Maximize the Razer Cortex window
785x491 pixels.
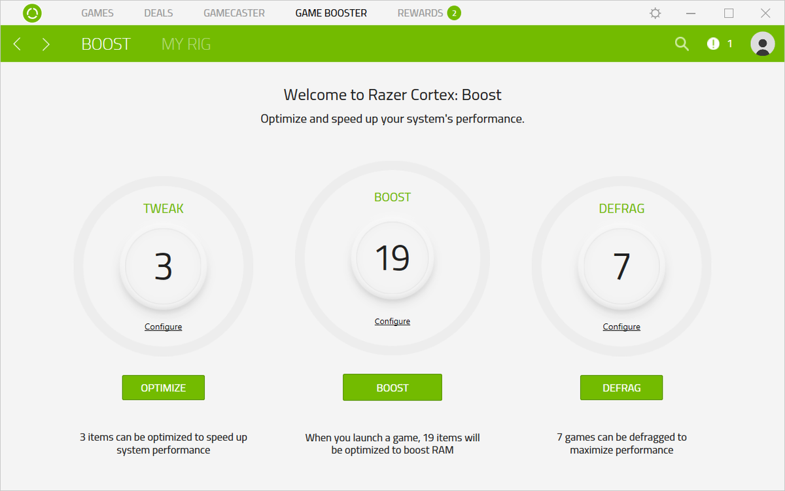(x=729, y=13)
